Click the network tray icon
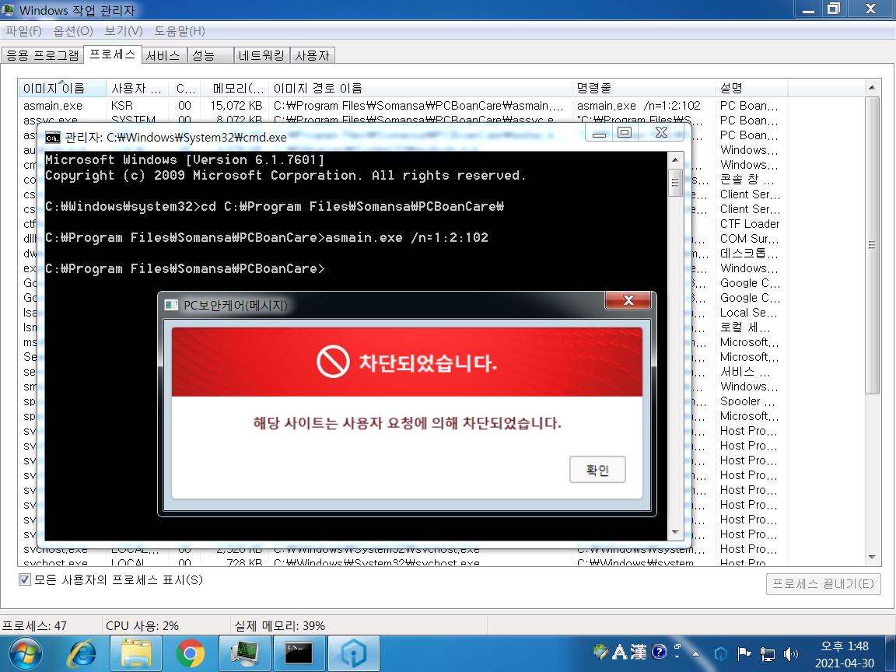This screenshot has height=672, width=896. click(767, 653)
